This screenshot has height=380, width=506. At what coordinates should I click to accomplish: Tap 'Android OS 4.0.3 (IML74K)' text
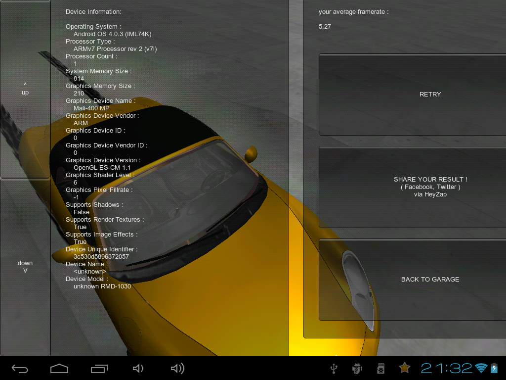(112, 34)
